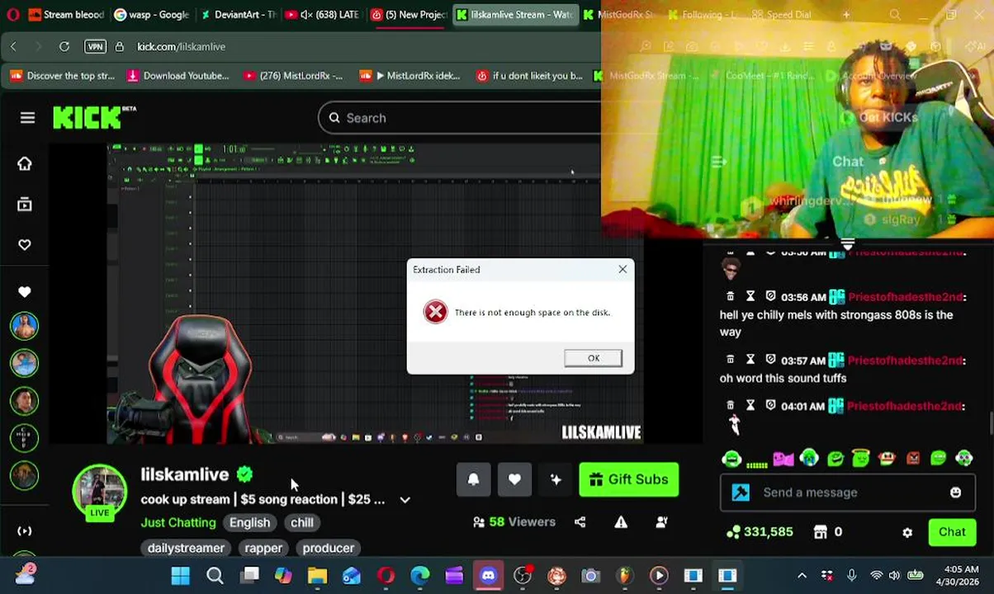Select the English language tag
This screenshot has width=994, height=594.
[249, 522]
